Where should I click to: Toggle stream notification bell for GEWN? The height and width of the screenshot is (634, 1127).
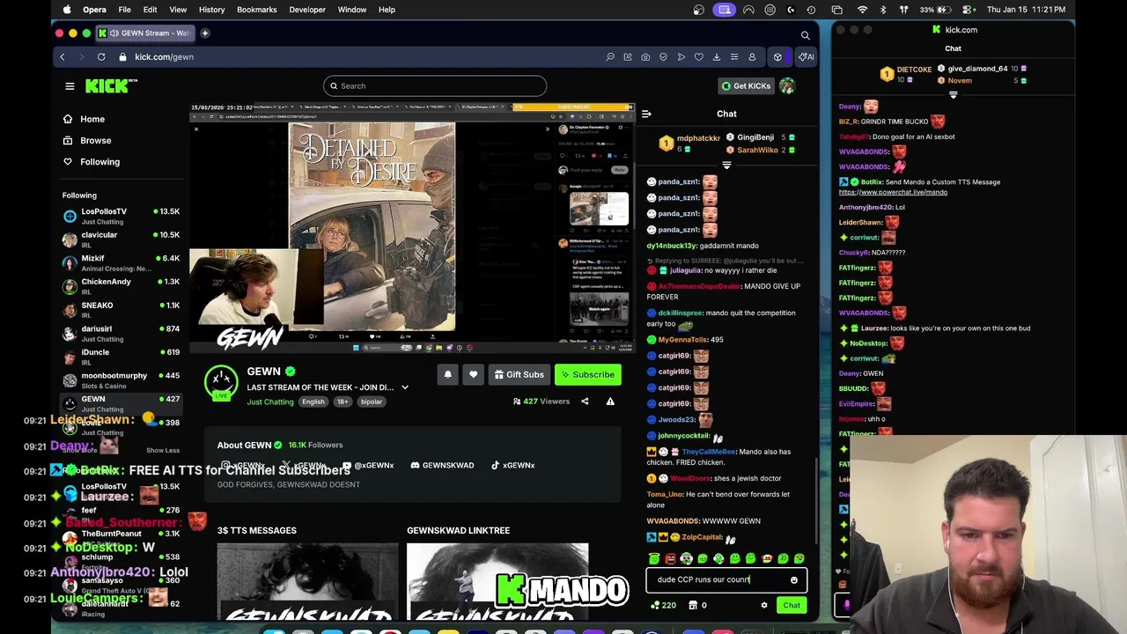(447, 375)
